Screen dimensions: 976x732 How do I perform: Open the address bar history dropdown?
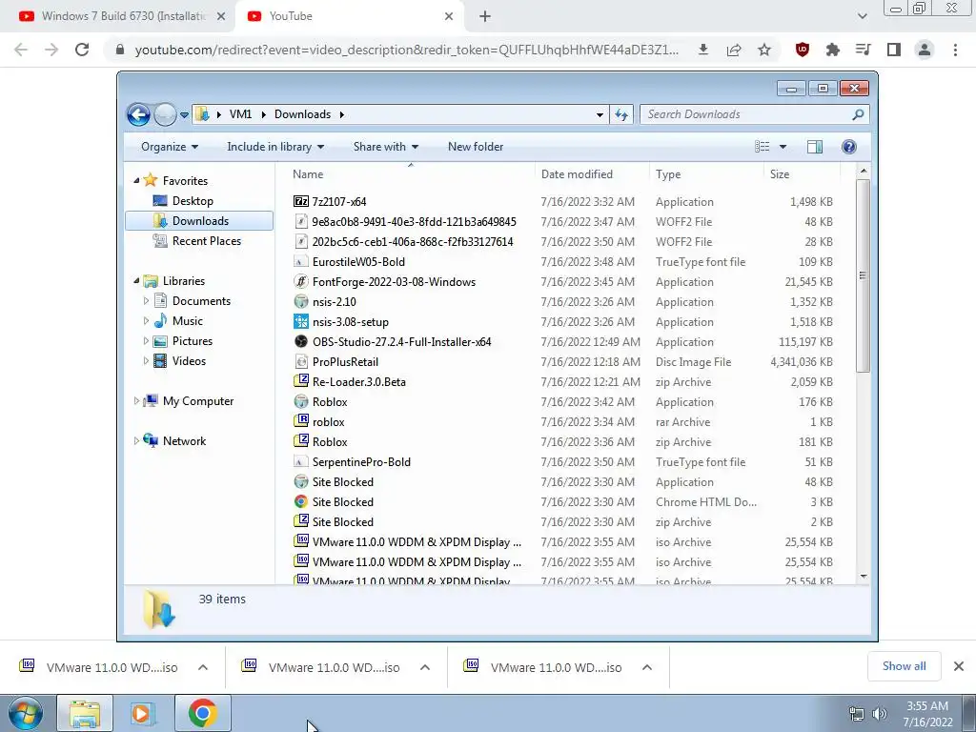pyautogui.click(x=600, y=114)
